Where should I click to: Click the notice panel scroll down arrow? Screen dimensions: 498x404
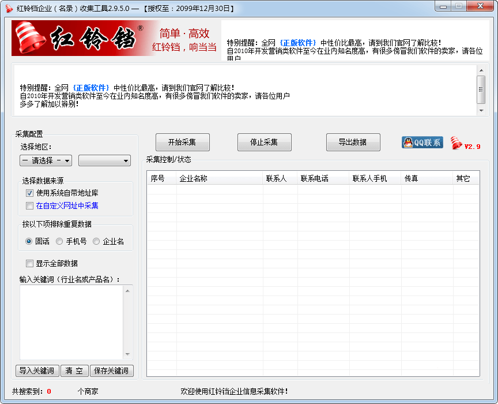point(481,111)
